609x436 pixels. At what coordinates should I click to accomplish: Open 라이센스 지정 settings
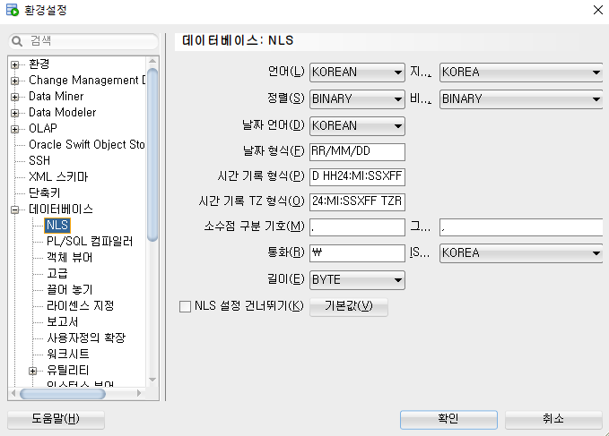point(80,305)
